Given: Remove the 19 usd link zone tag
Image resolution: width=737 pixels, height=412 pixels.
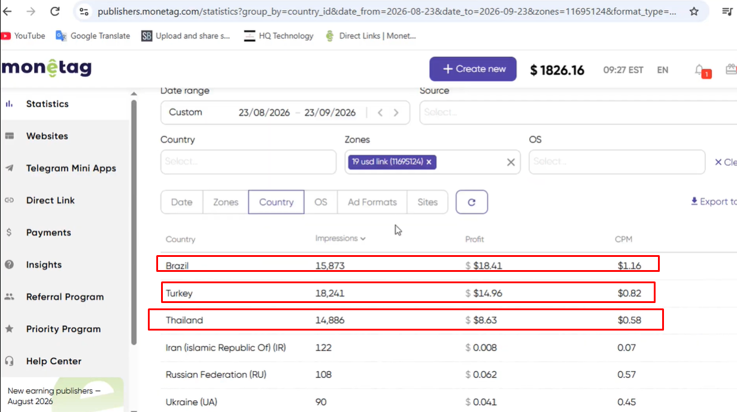Looking at the screenshot, I should (x=429, y=162).
